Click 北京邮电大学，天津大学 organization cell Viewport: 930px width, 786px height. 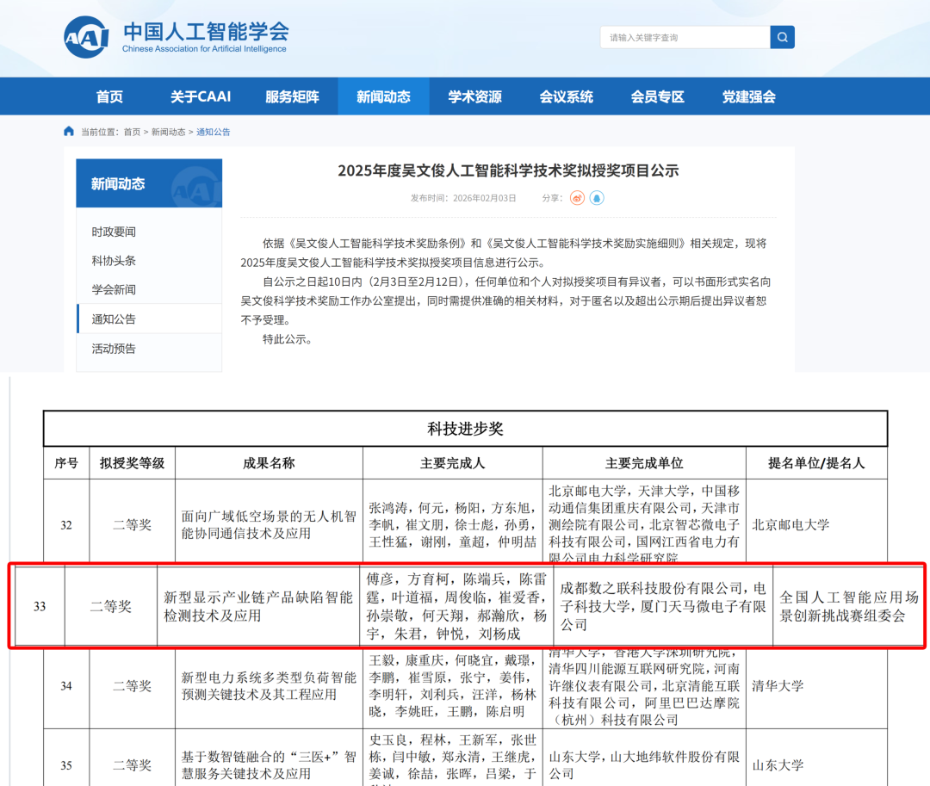pos(644,523)
